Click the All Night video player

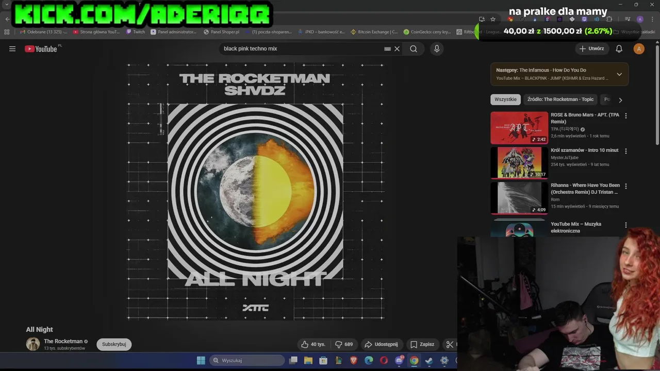(255, 192)
